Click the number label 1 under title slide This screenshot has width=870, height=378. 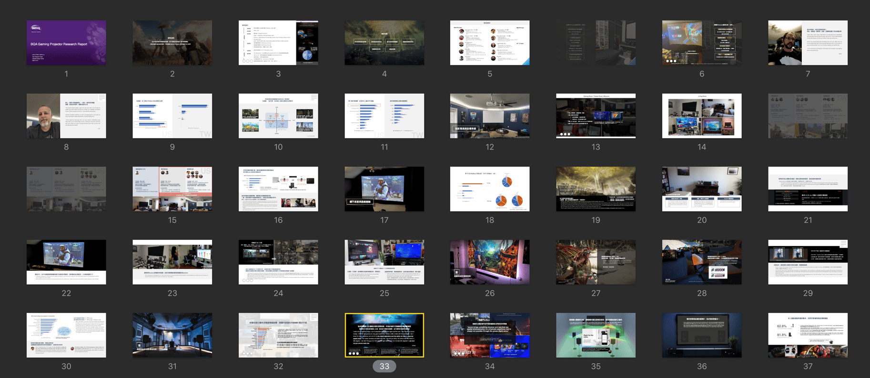coord(66,74)
